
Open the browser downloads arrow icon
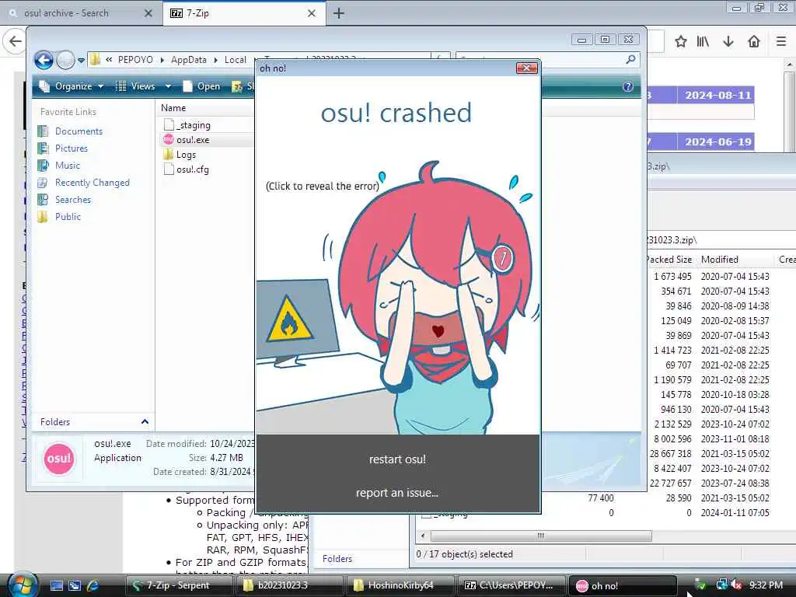728,41
